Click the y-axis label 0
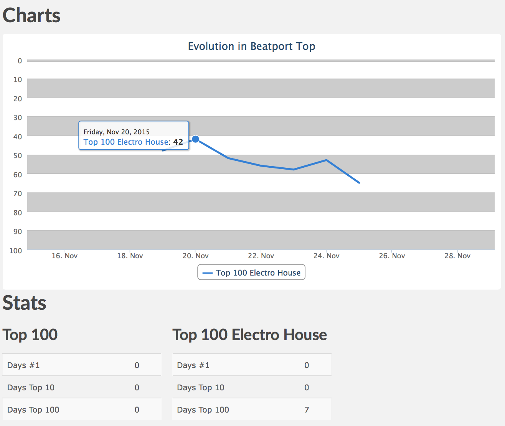This screenshot has height=426, width=505. [20, 61]
